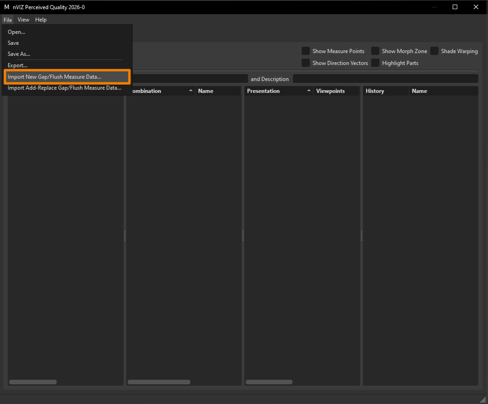The image size is (488, 404).
Task: Enable Show Measure Points checkbox
Action: (x=306, y=51)
